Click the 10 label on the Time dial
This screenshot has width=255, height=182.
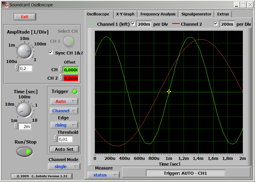click(x=35, y=120)
